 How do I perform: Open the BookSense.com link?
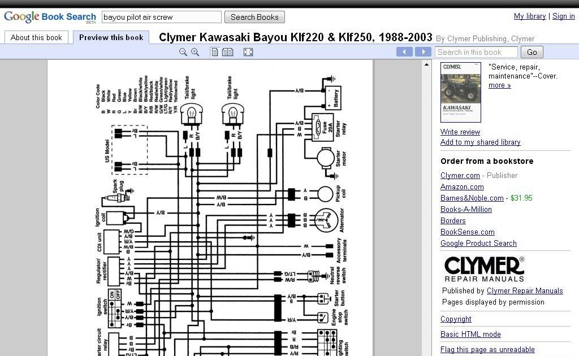pyautogui.click(x=468, y=232)
